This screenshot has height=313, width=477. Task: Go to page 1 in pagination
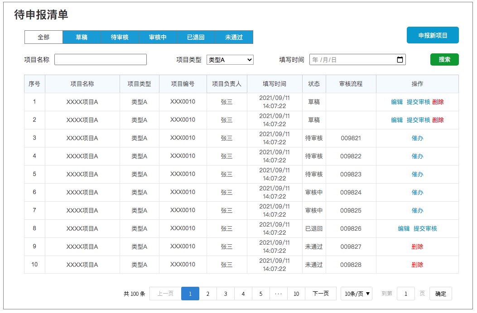pos(190,294)
